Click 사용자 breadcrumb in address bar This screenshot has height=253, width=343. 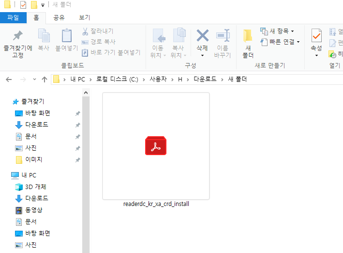point(158,79)
